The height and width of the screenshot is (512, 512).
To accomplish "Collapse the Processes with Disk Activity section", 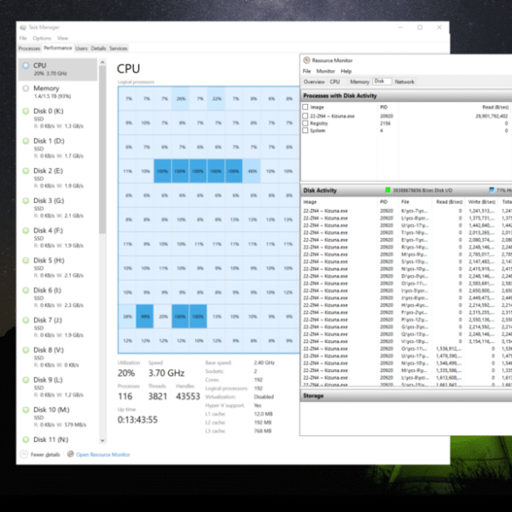I will pyautogui.click(x=406, y=95).
